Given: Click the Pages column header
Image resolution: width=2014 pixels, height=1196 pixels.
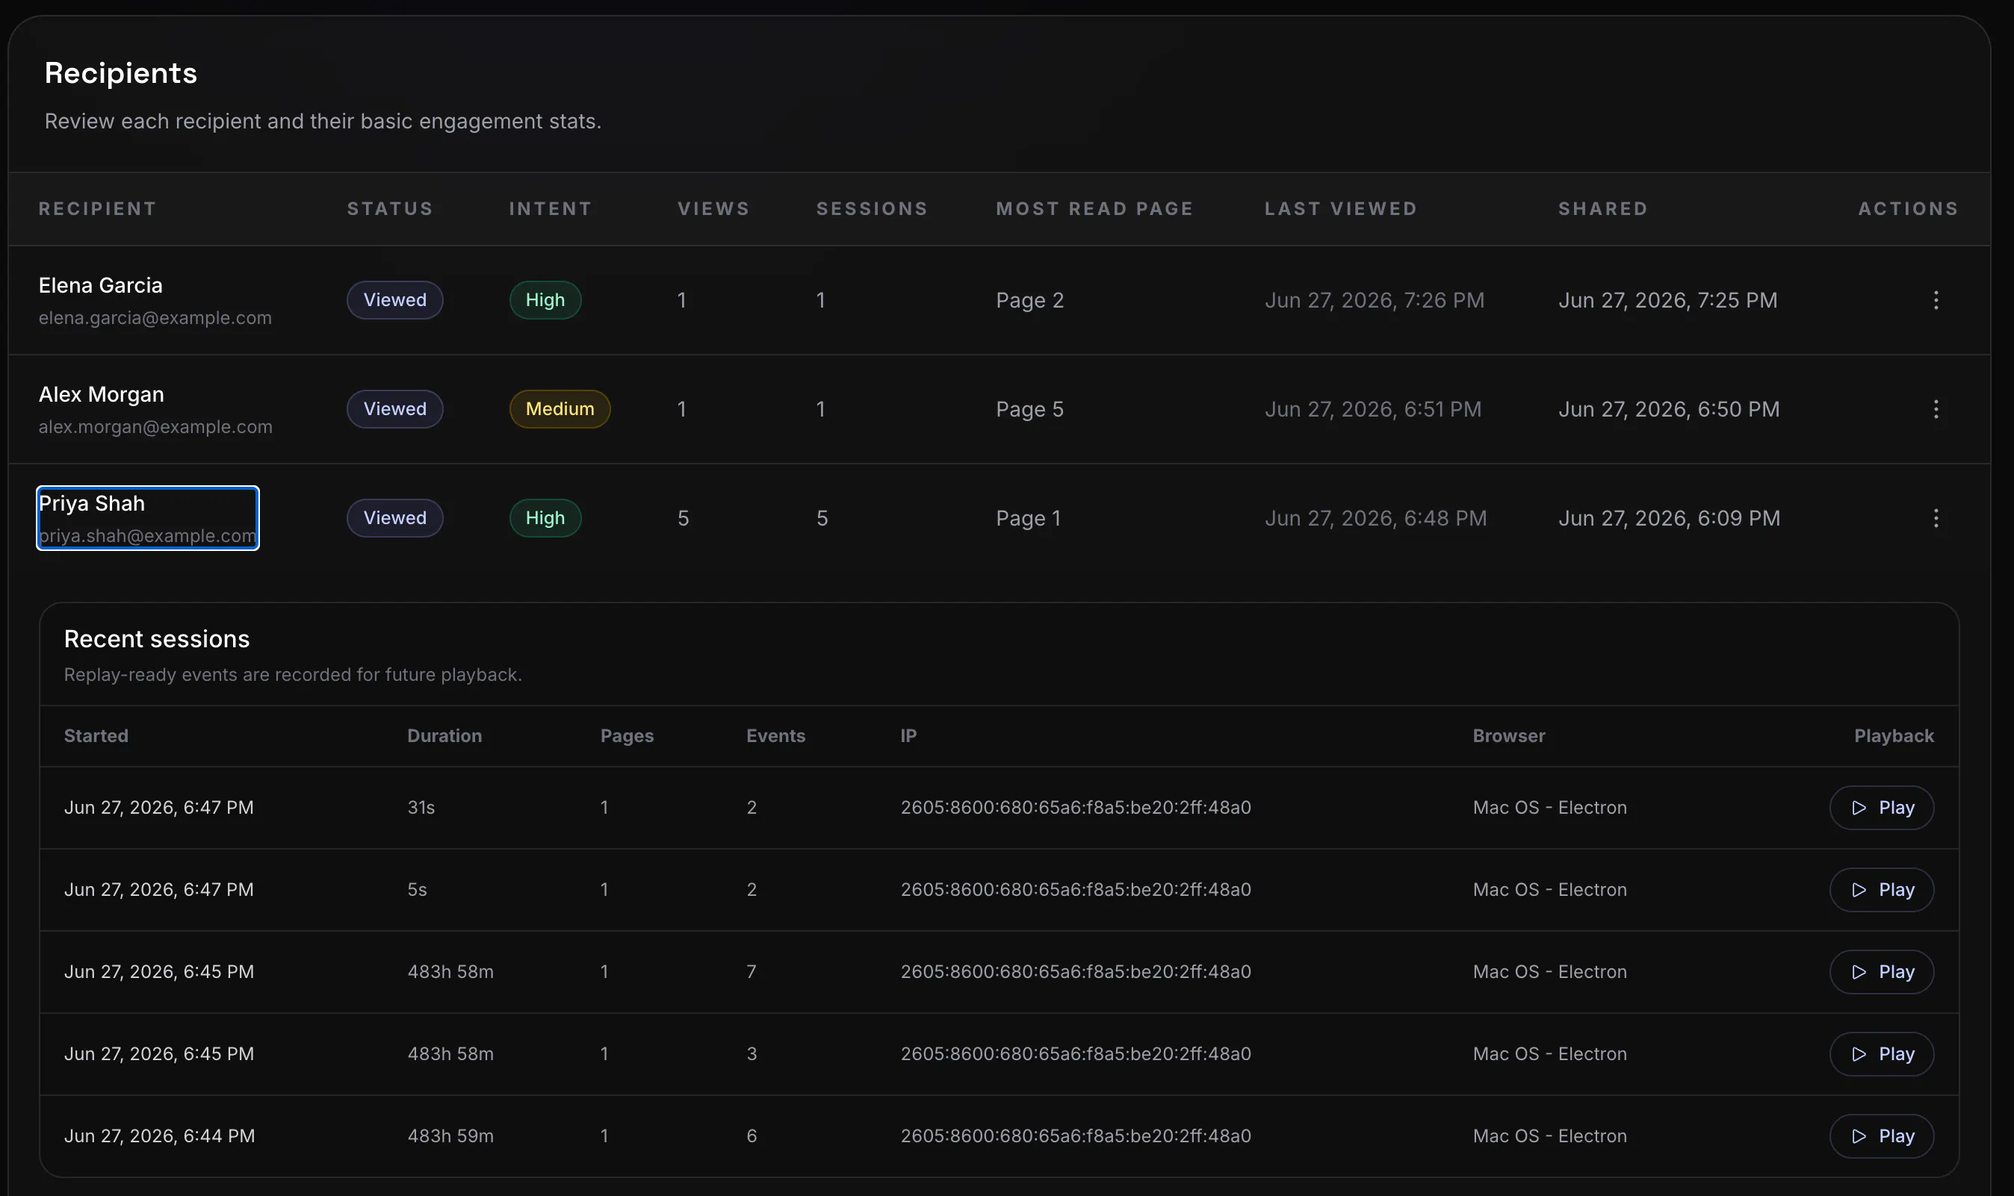Looking at the screenshot, I should [x=627, y=736].
